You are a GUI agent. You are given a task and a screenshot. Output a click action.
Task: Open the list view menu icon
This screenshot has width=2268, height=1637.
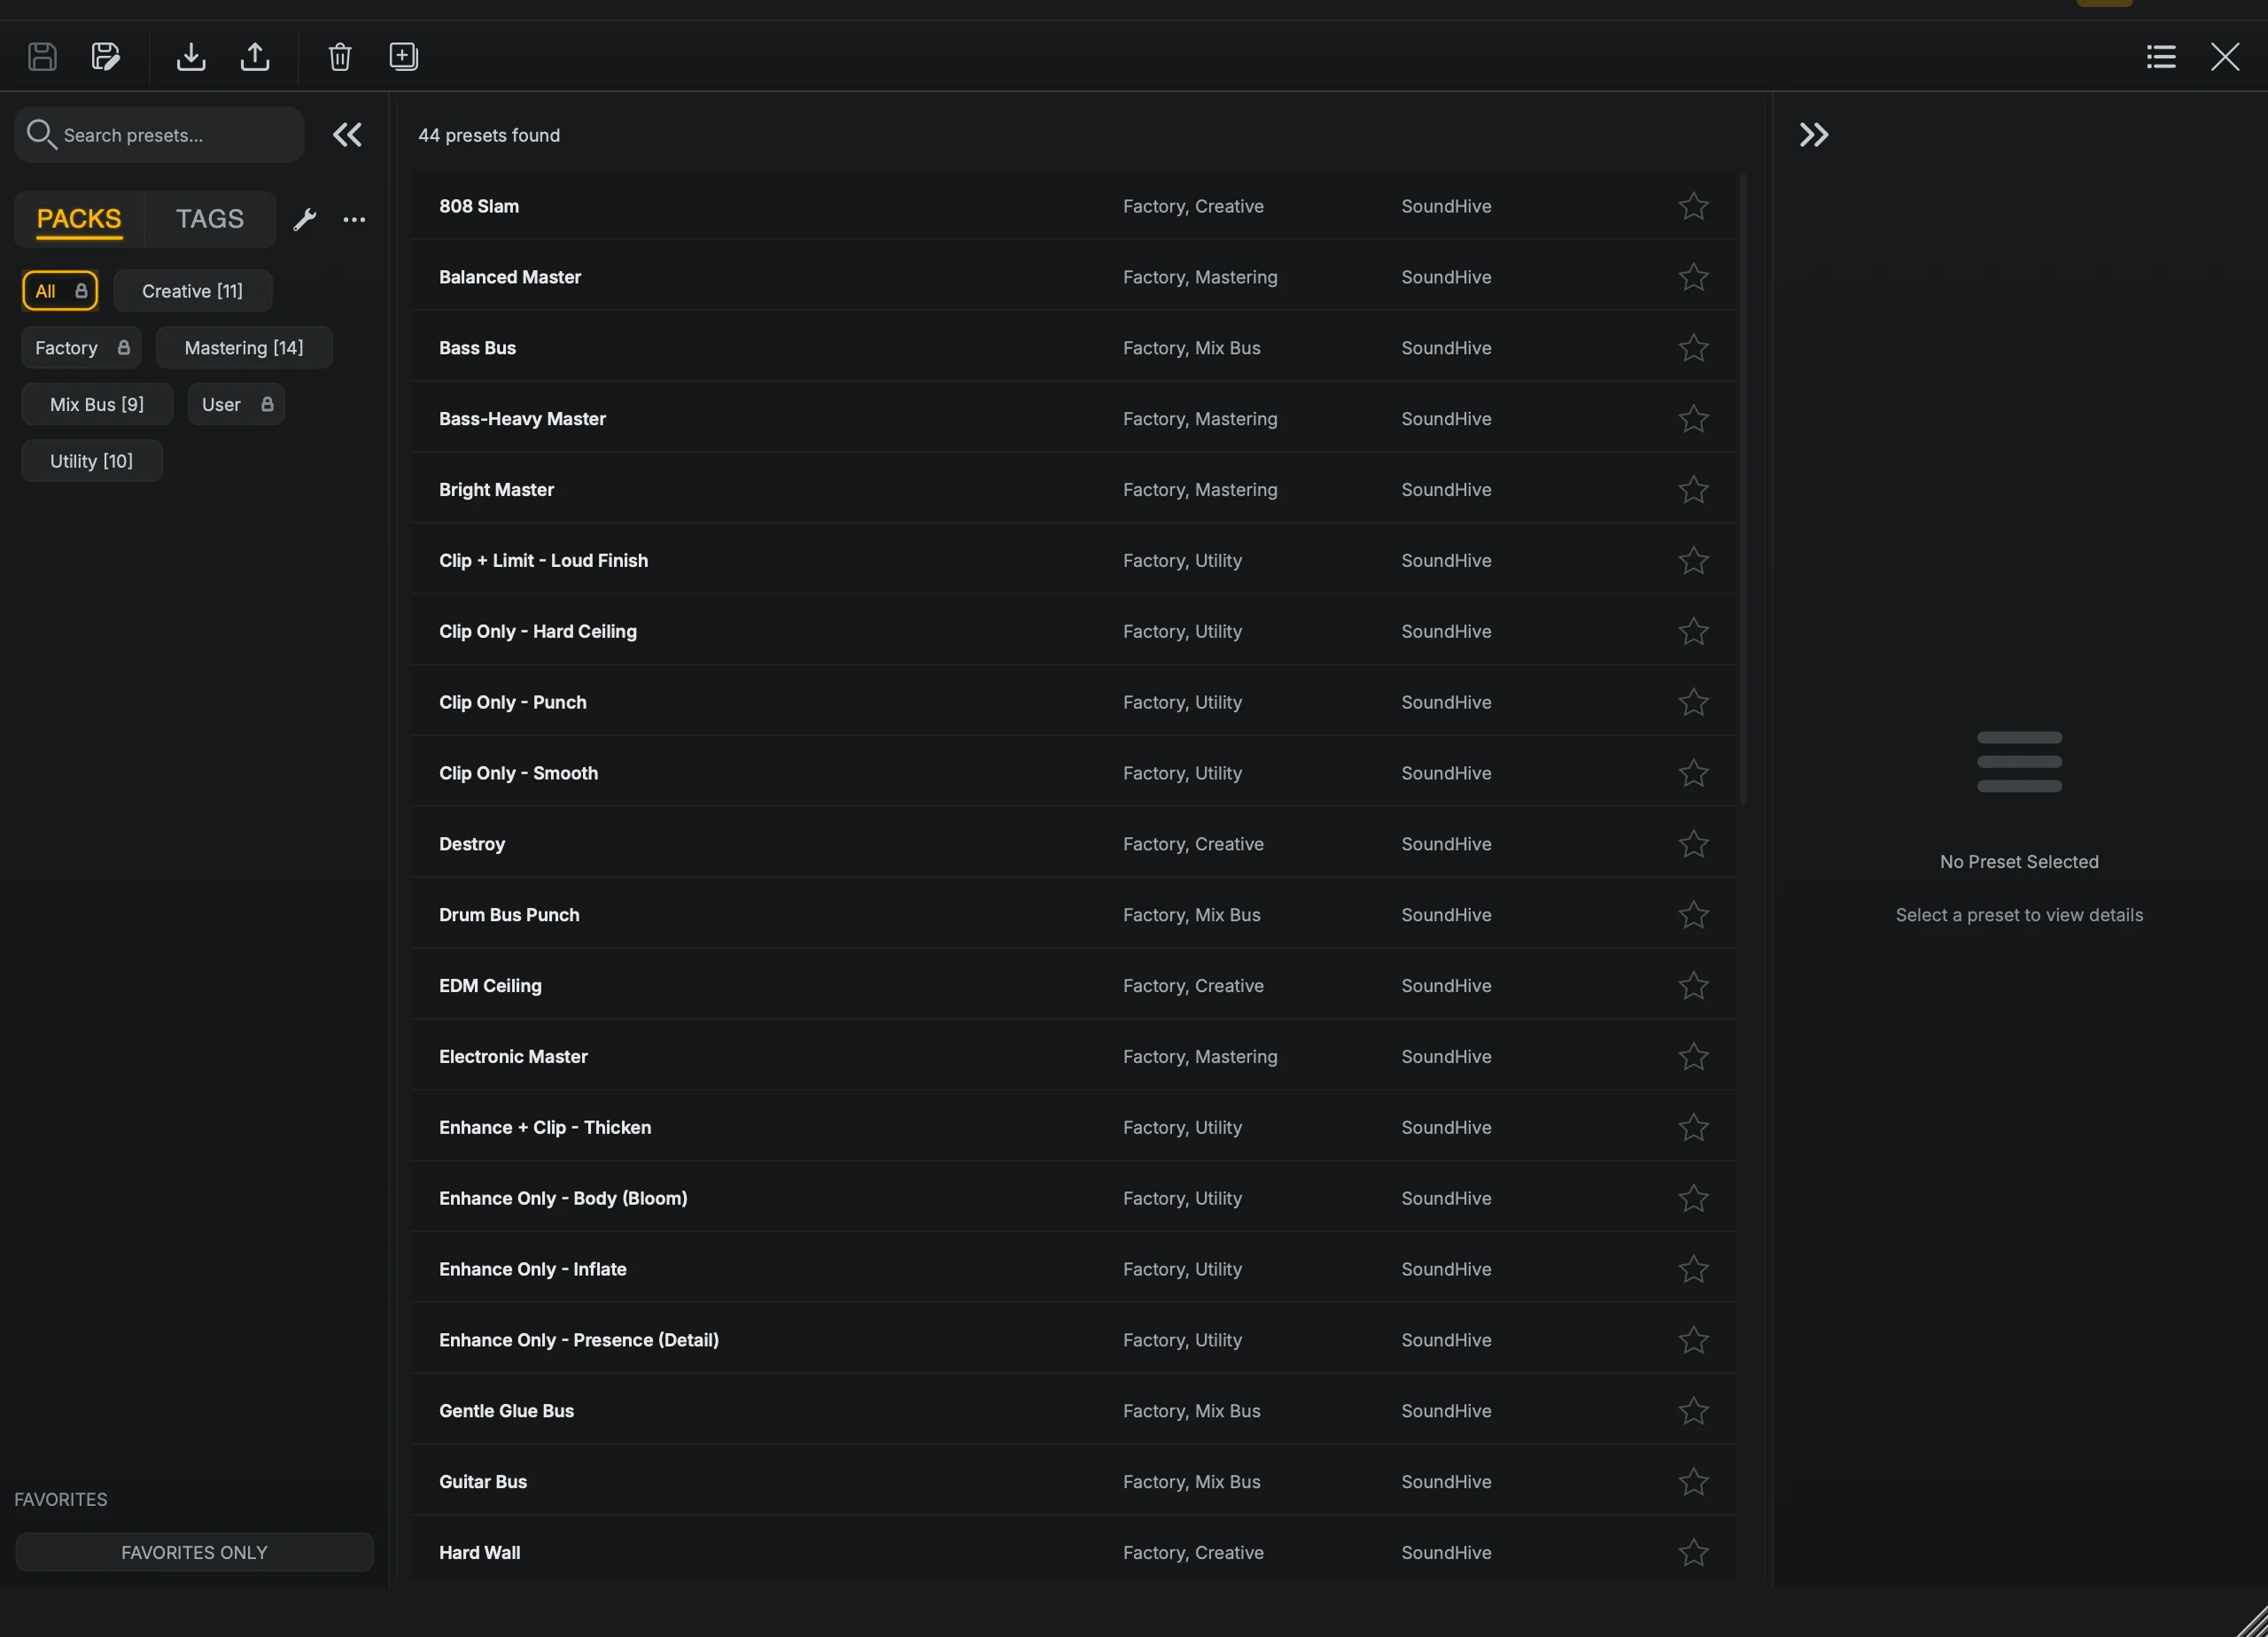point(2161,56)
